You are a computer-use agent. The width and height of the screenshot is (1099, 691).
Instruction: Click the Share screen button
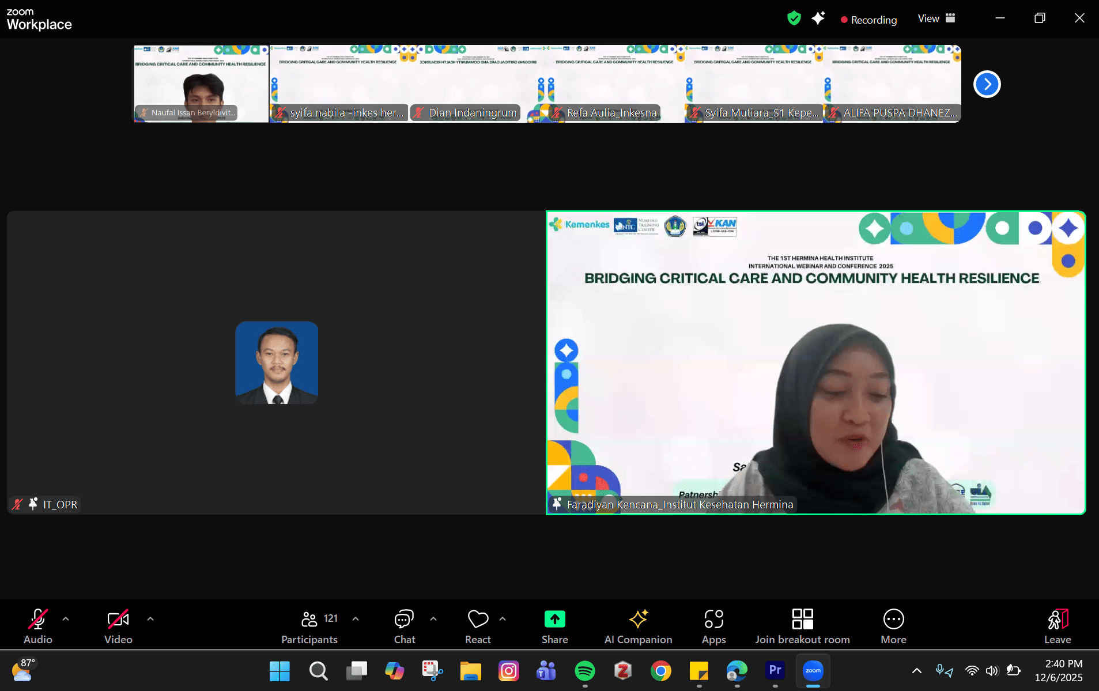click(554, 626)
